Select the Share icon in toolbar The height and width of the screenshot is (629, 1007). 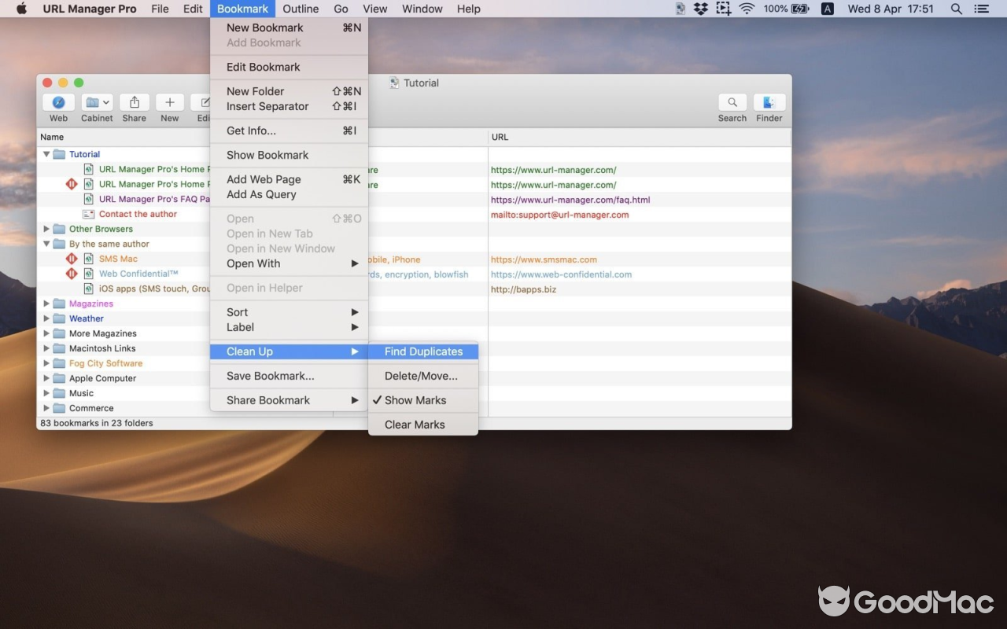click(x=134, y=103)
